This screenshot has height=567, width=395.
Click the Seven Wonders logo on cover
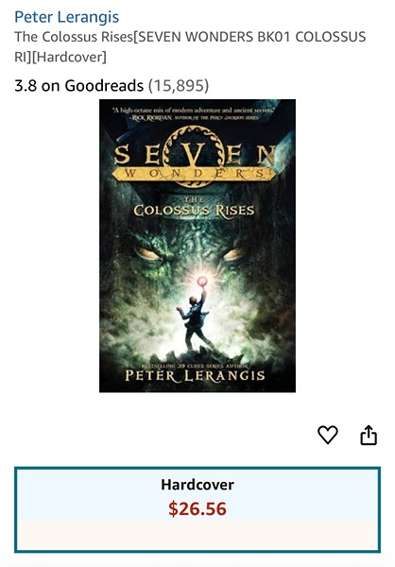(195, 157)
